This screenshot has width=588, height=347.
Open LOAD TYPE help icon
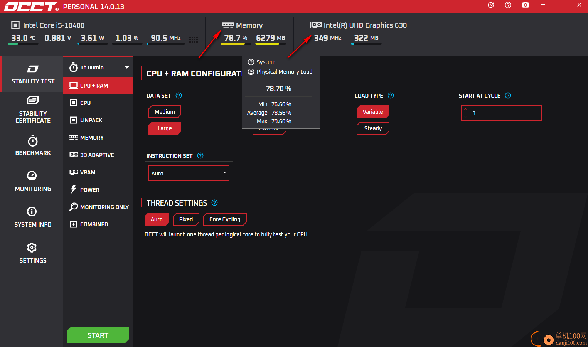(x=391, y=96)
